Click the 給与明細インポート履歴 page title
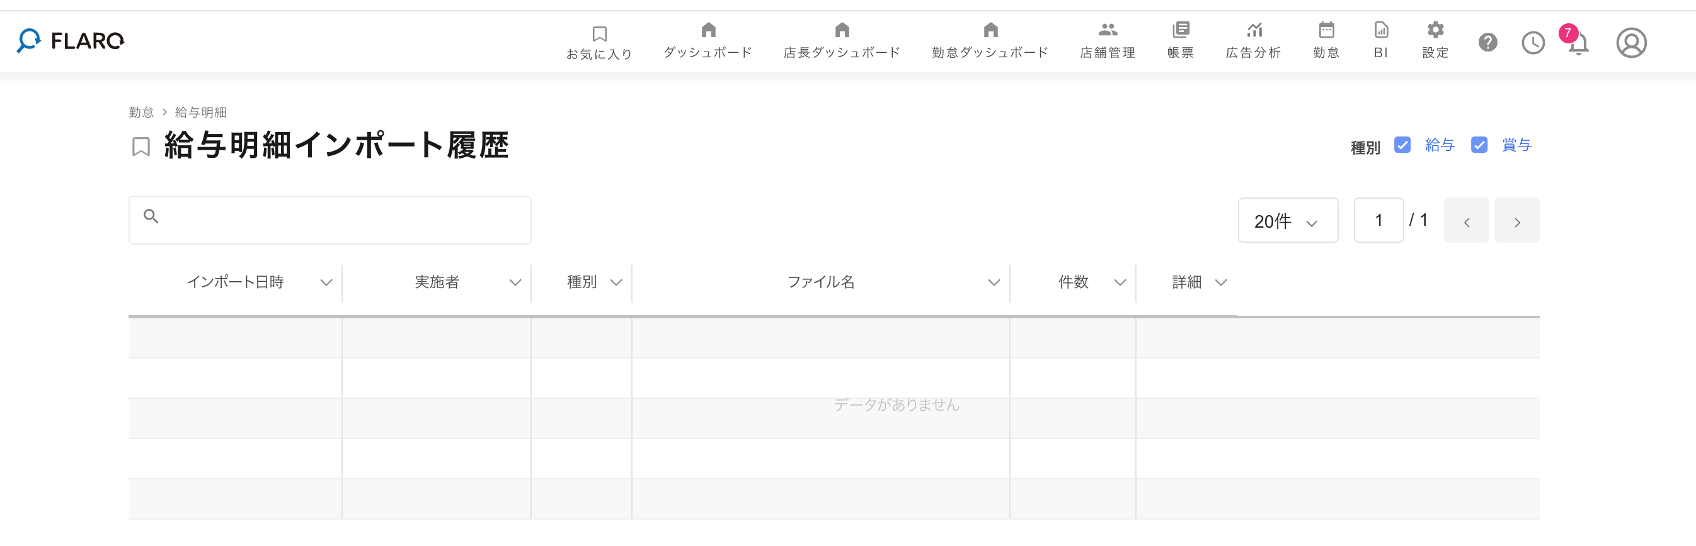Viewport: 1696px width, 546px height. pyautogui.click(x=336, y=145)
